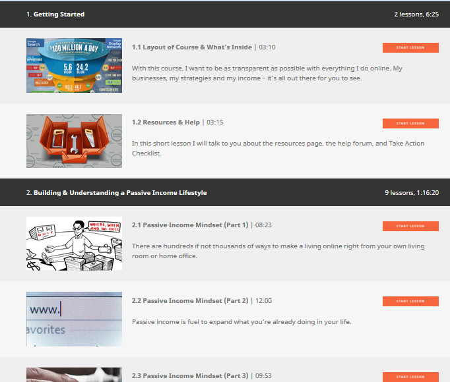Select the 2 lessons, 6:25 text

[x=416, y=14]
